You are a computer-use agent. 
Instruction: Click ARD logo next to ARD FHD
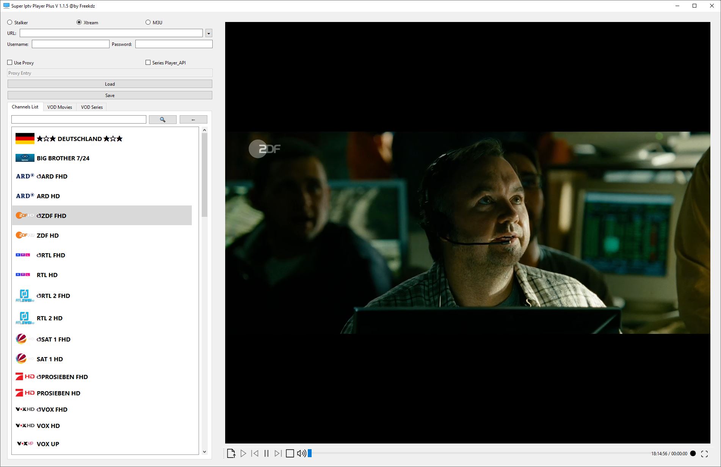(x=25, y=176)
